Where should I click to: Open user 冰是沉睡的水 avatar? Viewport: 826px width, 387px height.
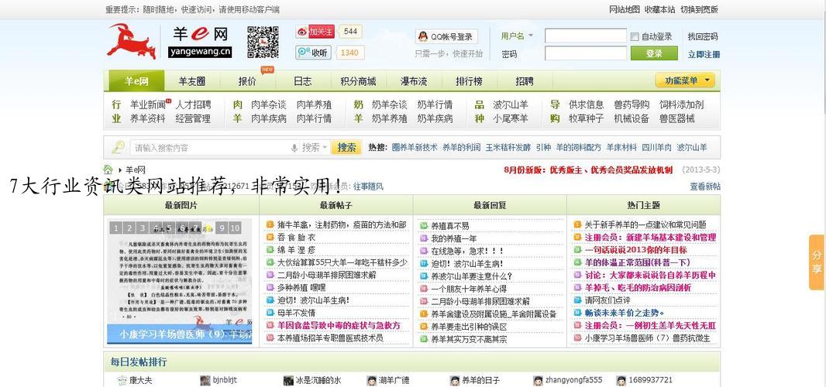pos(288,380)
